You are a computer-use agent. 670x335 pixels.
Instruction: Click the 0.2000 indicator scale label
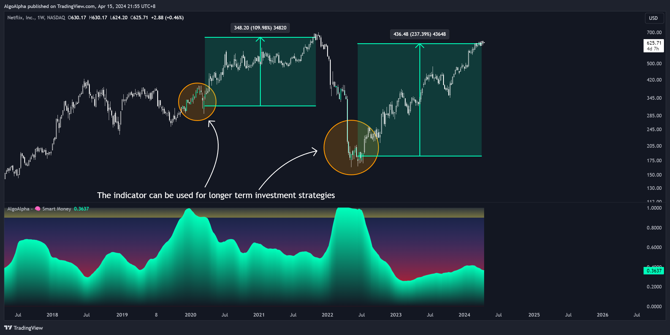[654, 287]
